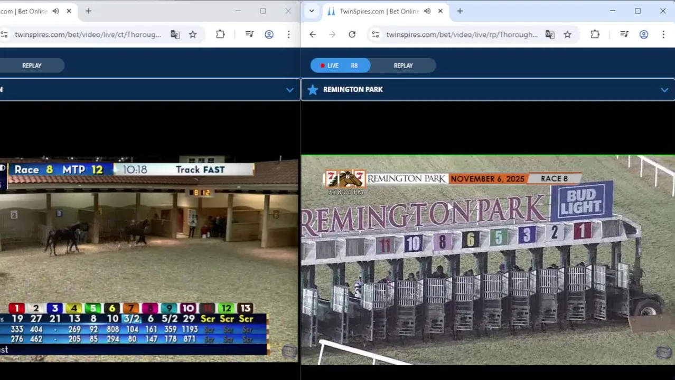The width and height of the screenshot is (675, 380).
Task: Open site information in the right address bar
Action: pos(375,34)
